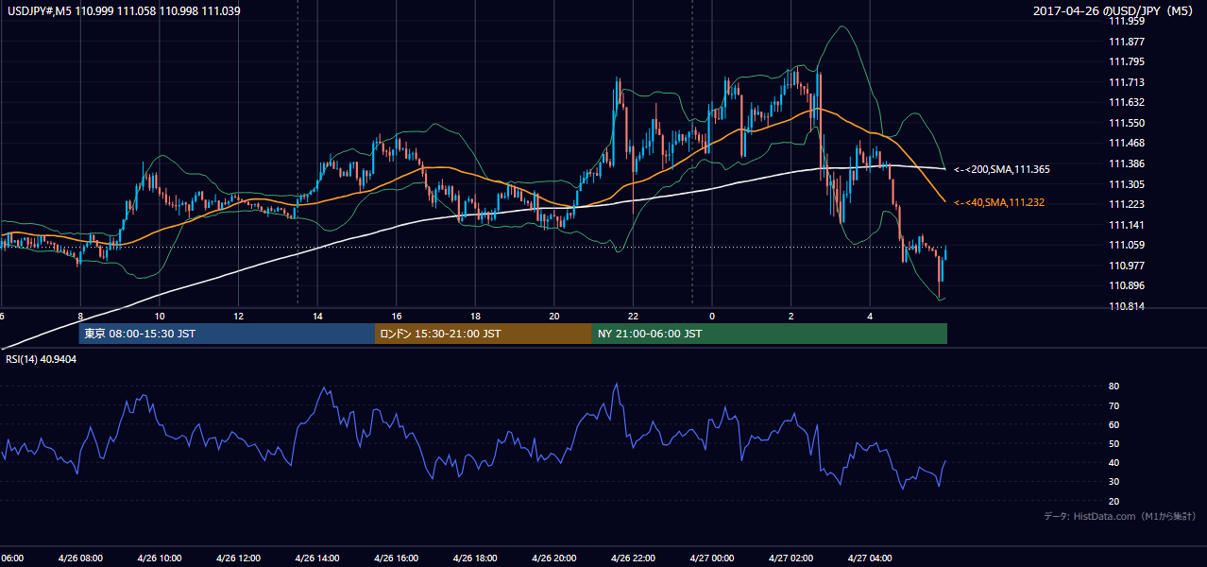The width and height of the screenshot is (1207, 567).
Task: Click bottom time label 4/27 00:00
Action: (x=712, y=558)
